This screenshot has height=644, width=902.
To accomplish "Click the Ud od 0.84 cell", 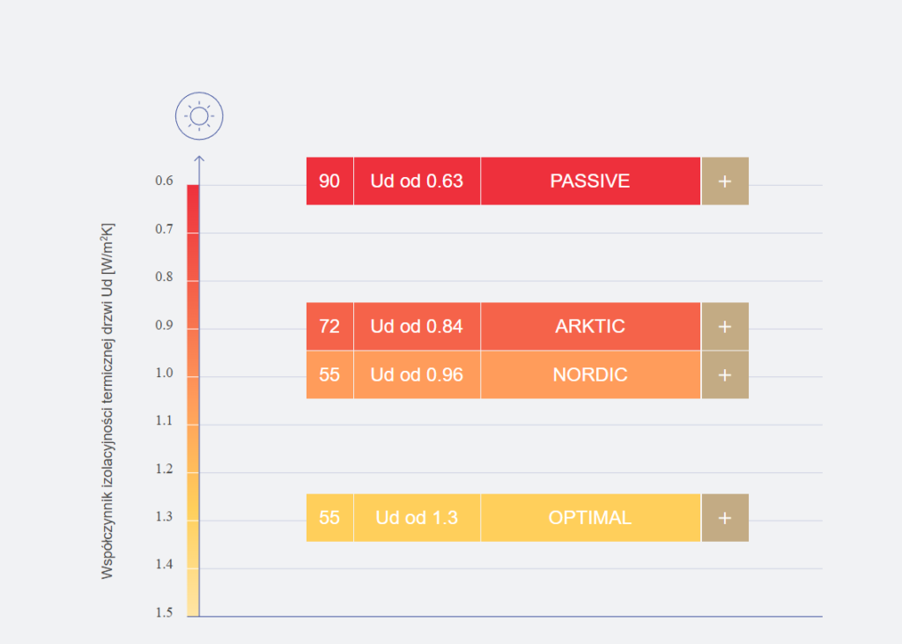I will coord(417,326).
